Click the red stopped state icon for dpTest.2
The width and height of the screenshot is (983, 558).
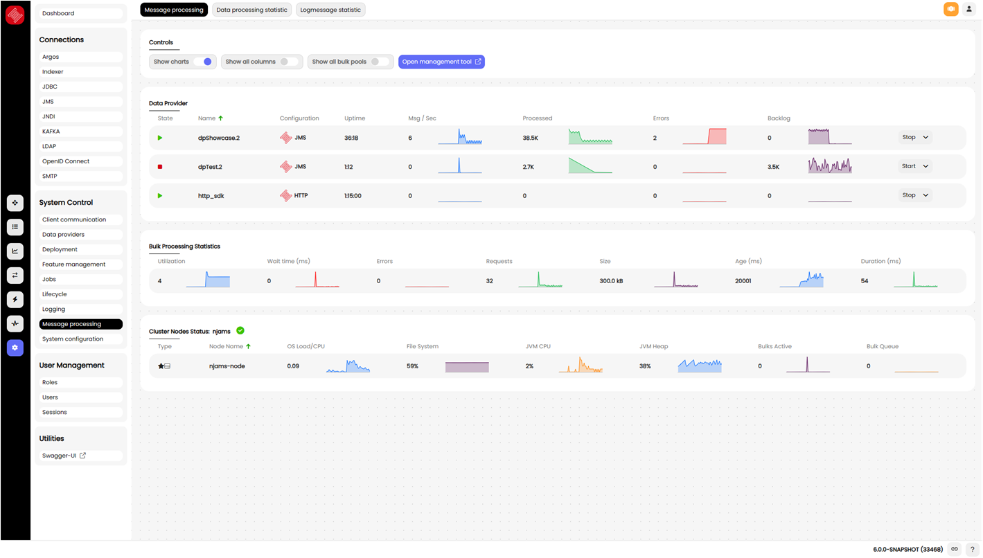(160, 167)
